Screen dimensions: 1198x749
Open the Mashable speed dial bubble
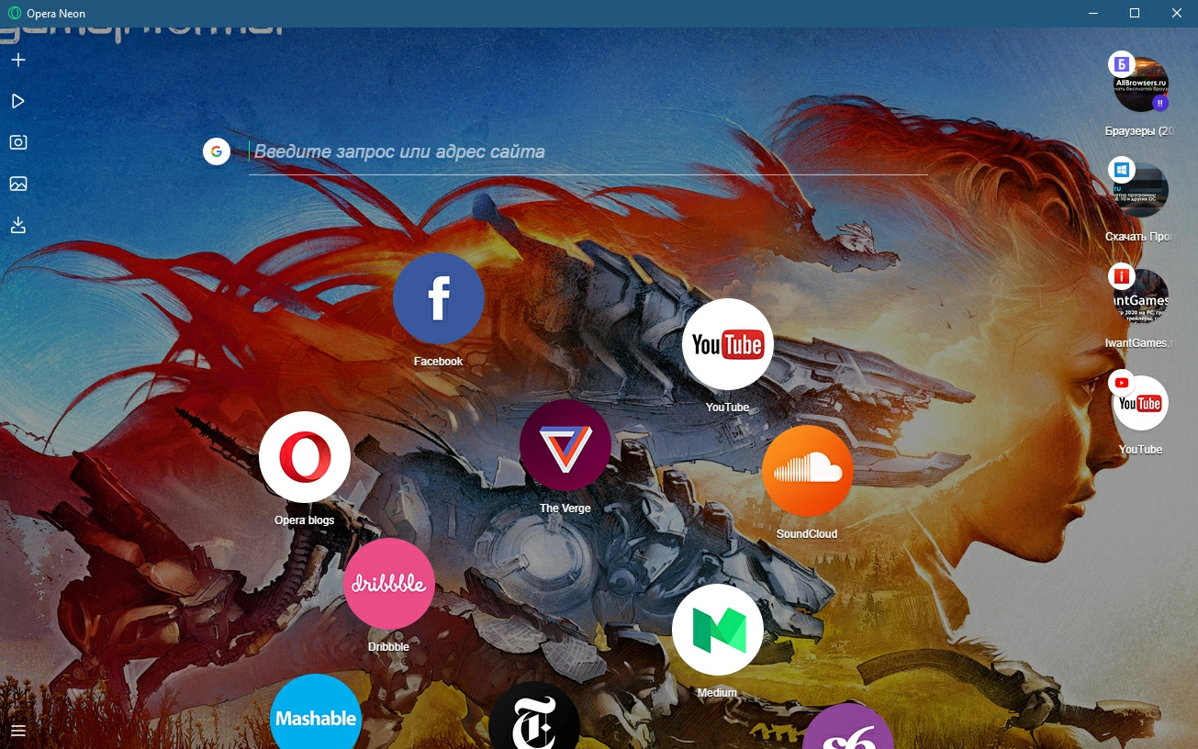316,712
